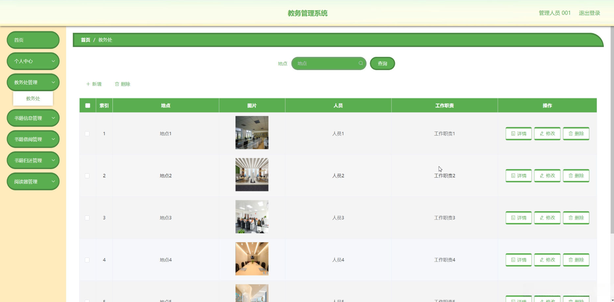Expand the 书籍信息管理 menu arrow

tap(53, 118)
